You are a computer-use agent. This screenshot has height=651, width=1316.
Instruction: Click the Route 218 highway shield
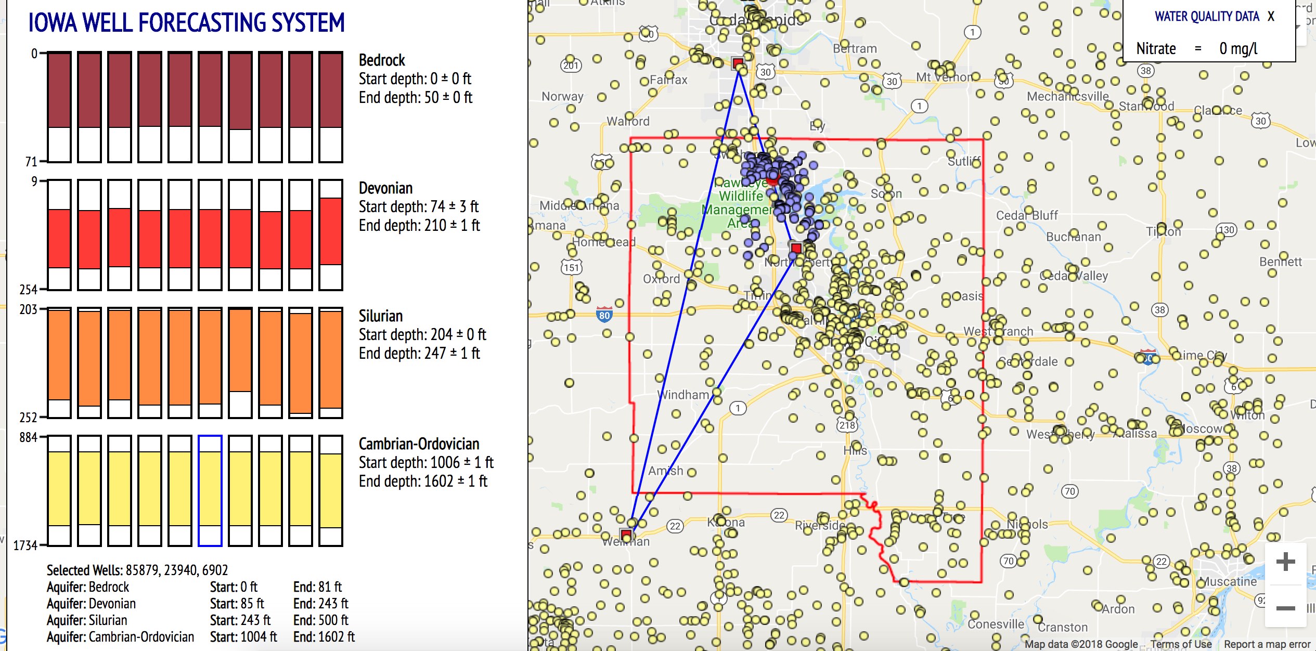click(847, 425)
